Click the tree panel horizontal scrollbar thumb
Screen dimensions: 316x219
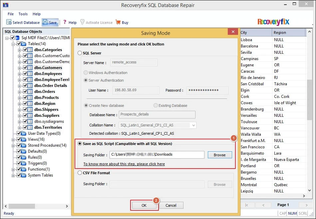22,206
